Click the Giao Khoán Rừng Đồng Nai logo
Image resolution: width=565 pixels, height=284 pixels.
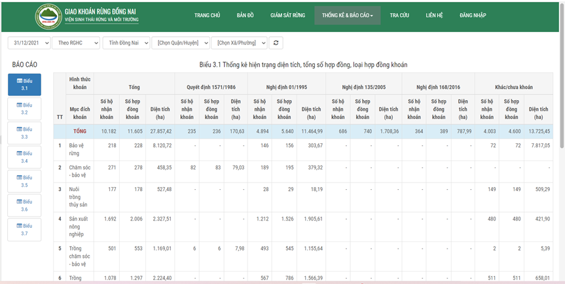48,16
